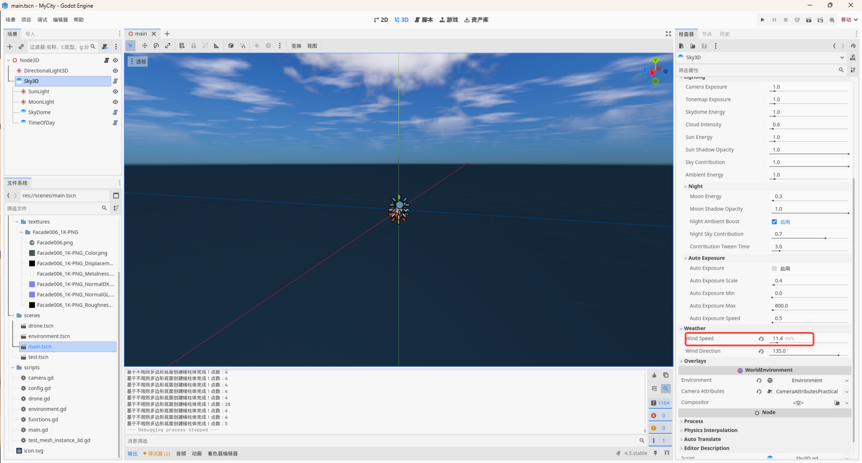
Task: Open the 调试器 (2) bottom panel
Action: point(157,454)
